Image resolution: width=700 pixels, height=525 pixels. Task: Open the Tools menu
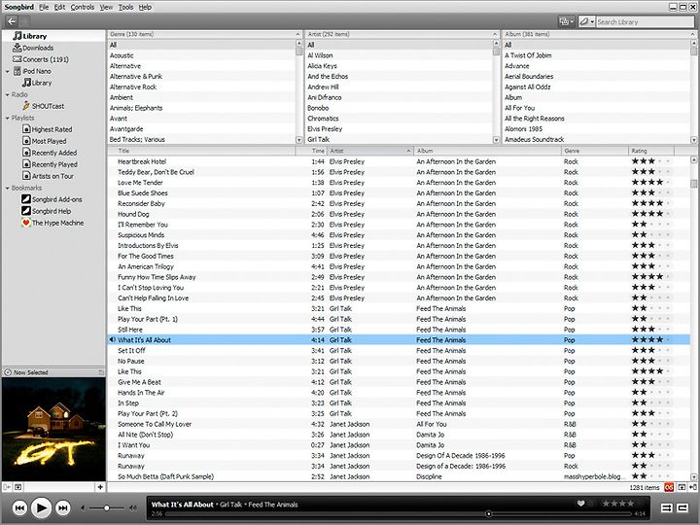[125, 7]
